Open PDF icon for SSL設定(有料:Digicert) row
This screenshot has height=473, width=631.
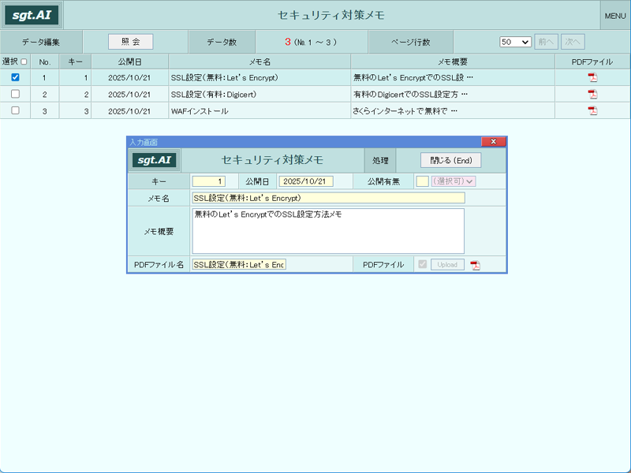click(x=592, y=94)
